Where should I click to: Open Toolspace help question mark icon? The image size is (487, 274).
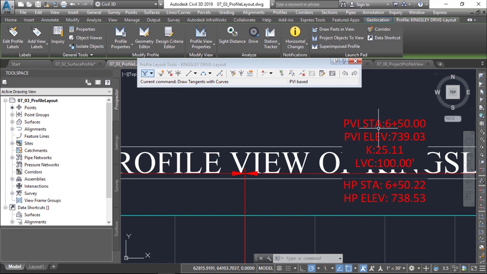107,82
